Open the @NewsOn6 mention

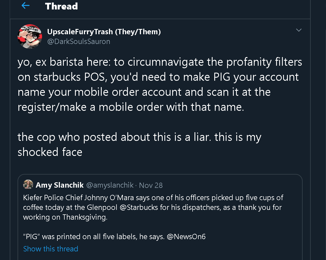click(x=186, y=237)
